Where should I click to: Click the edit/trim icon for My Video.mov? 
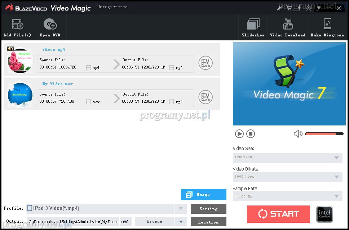206,97
